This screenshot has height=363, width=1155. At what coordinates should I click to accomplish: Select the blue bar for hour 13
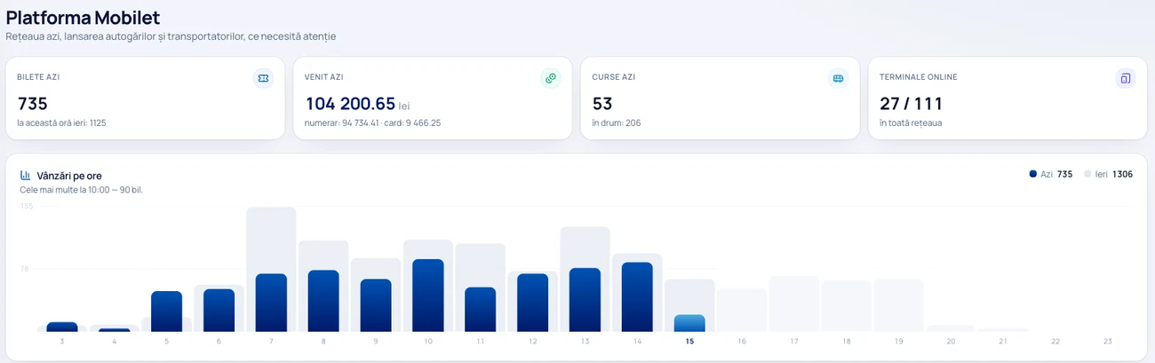coord(585,300)
